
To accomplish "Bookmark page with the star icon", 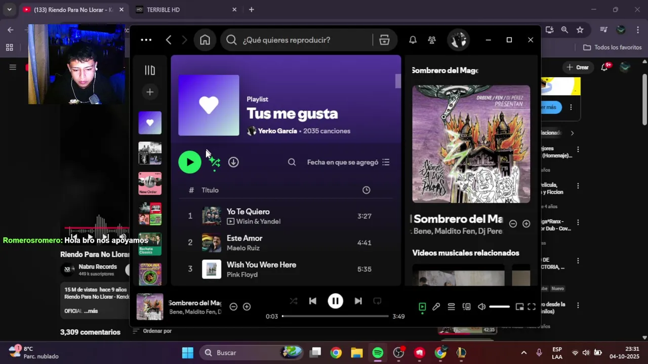I will click(x=580, y=30).
